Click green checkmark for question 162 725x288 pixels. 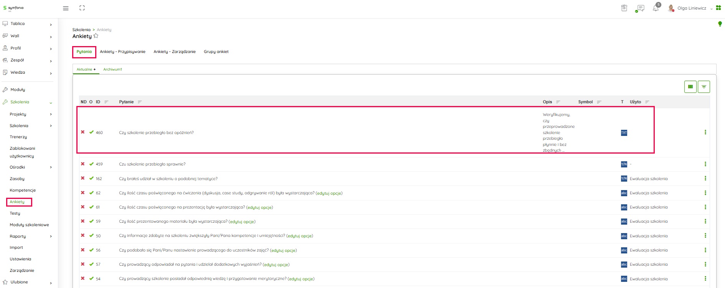[91, 179]
